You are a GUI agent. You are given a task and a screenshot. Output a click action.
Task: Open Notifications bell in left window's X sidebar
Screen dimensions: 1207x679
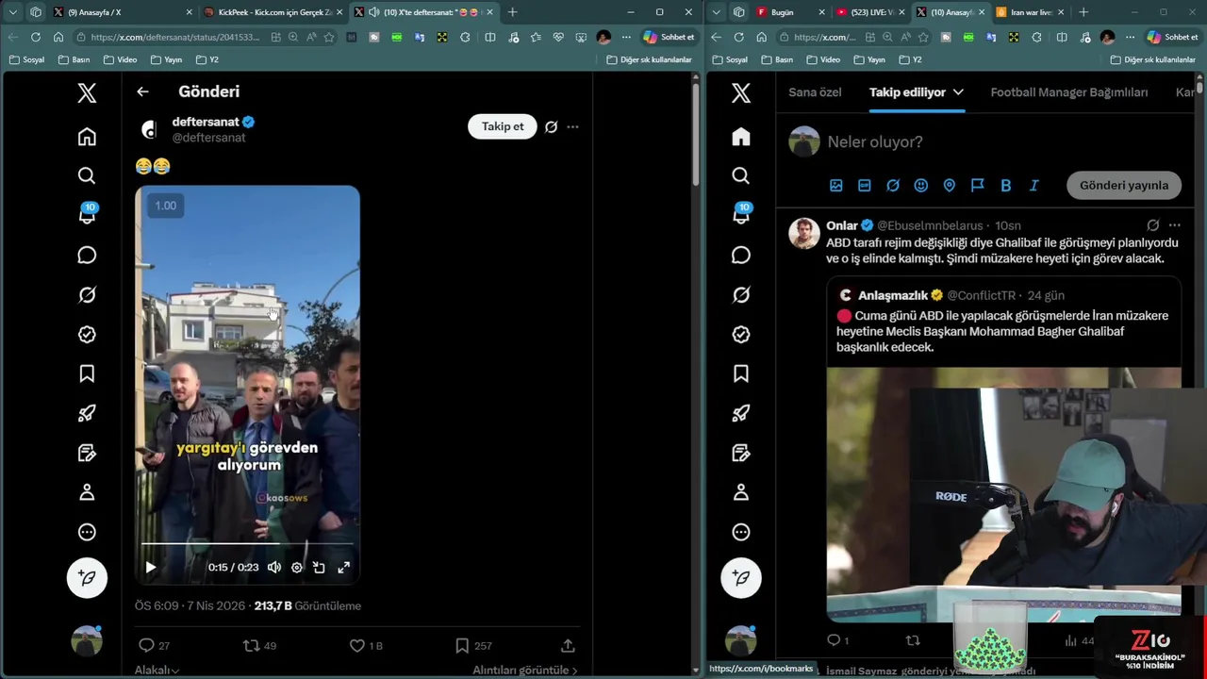87,215
